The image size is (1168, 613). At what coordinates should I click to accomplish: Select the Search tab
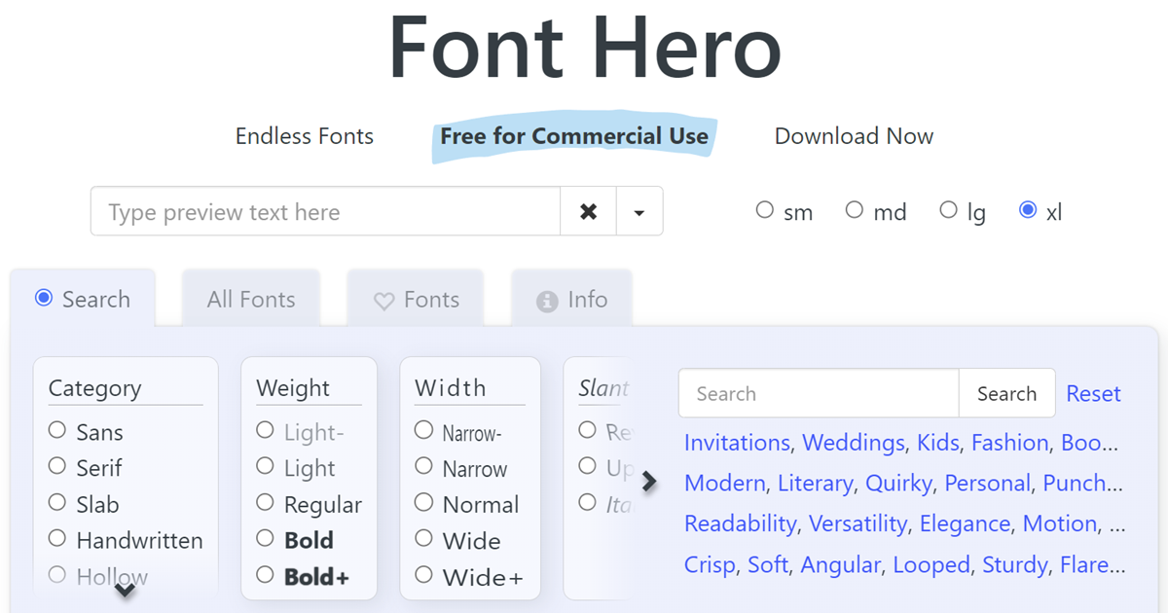click(x=84, y=299)
